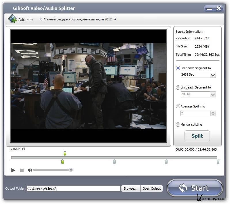The height and width of the screenshot is (204, 230).
Task: Mute audio with the speaker icon
Action: coord(30,170)
